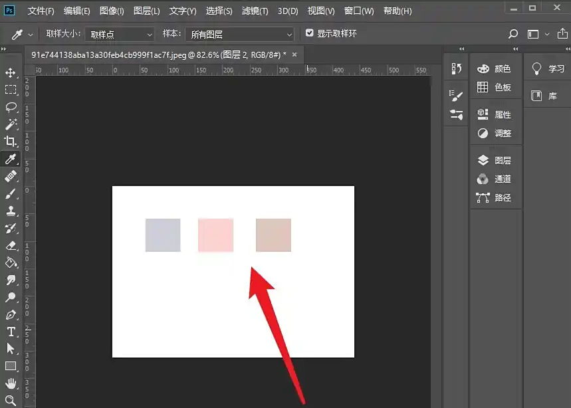Image resolution: width=571 pixels, height=408 pixels.
Task: Select the Lasso tool
Action: pos(11,107)
